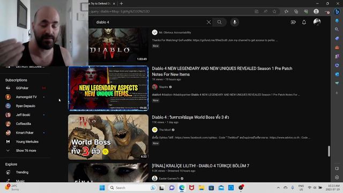Screen dimensions: 343x193
Task: Open Edge Collections icon
Action: [x=296, y=11]
